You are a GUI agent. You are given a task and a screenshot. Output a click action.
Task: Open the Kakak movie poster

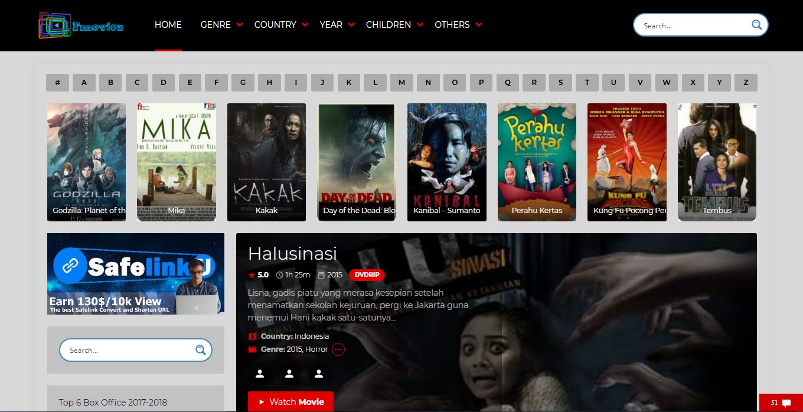click(x=266, y=162)
